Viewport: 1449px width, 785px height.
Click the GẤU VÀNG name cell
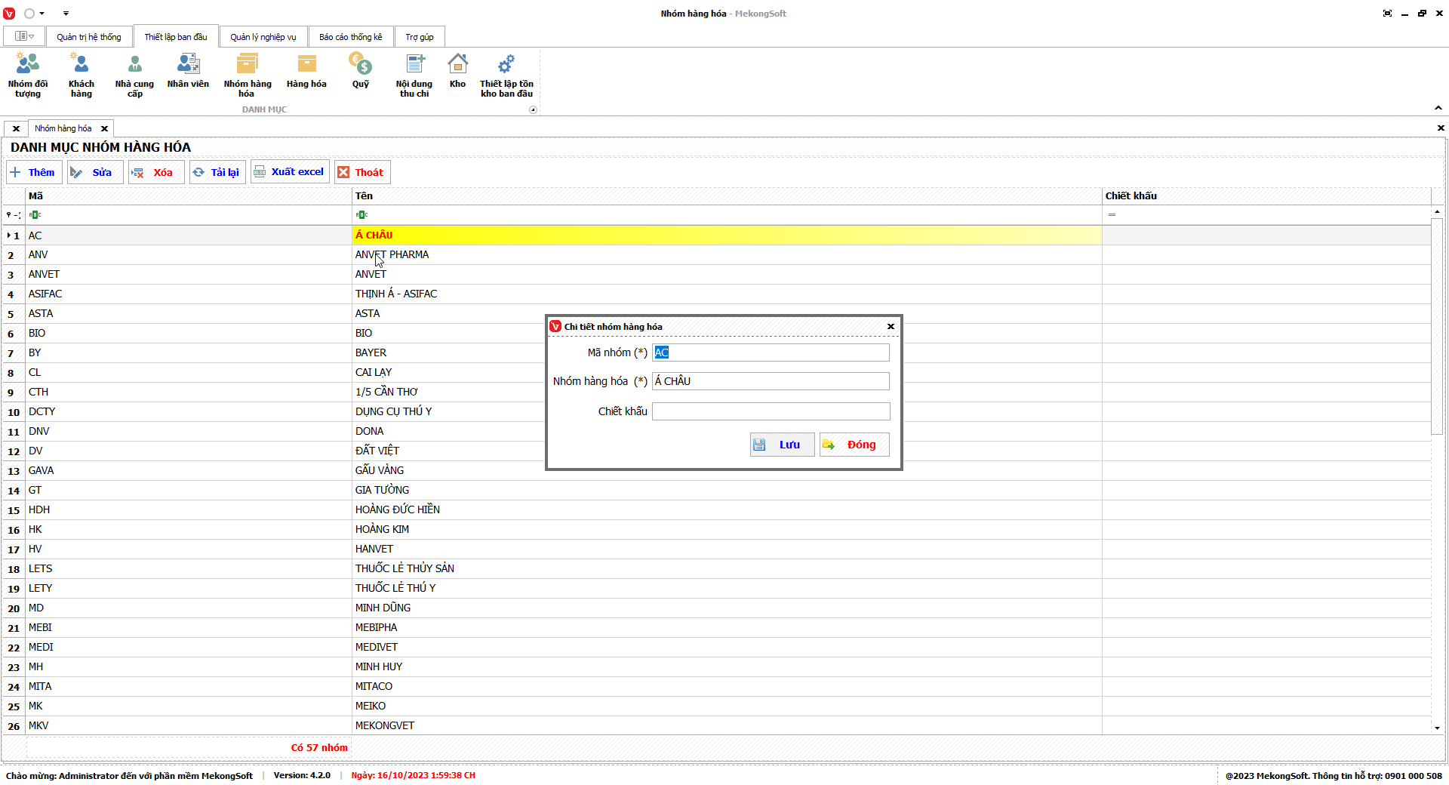point(727,471)
